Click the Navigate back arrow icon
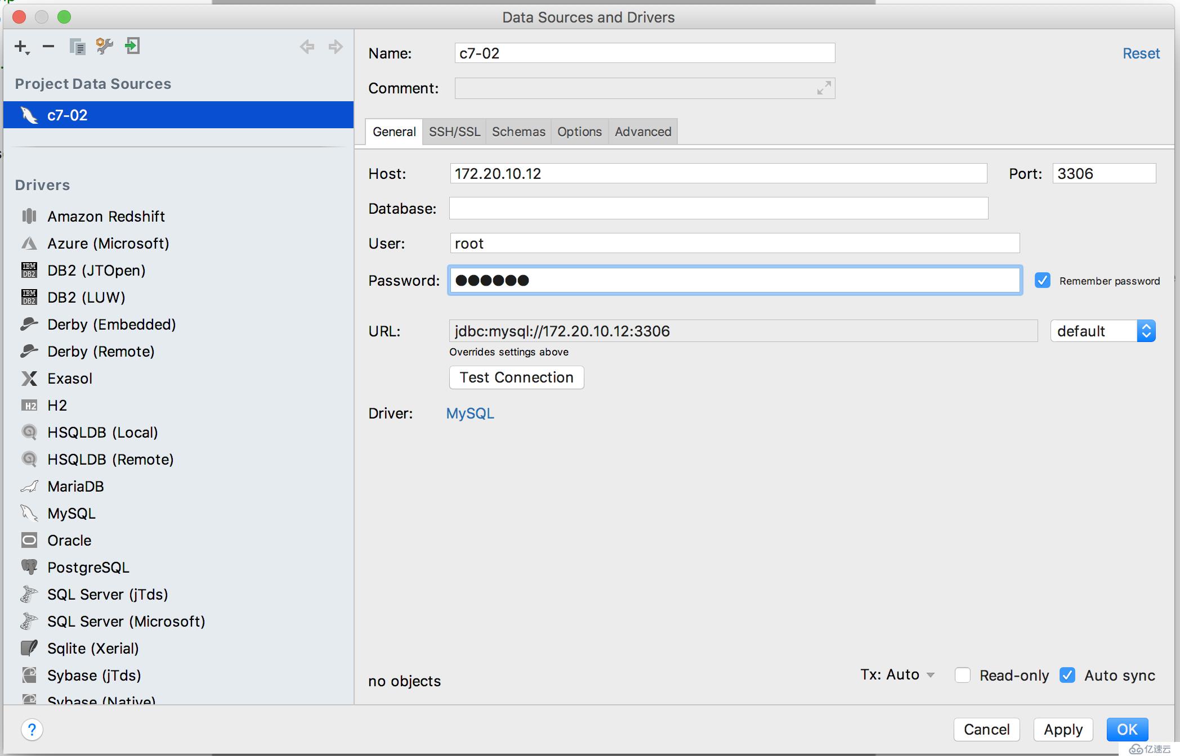Screen dimensions: 1180x756 [x=307, y=46]
